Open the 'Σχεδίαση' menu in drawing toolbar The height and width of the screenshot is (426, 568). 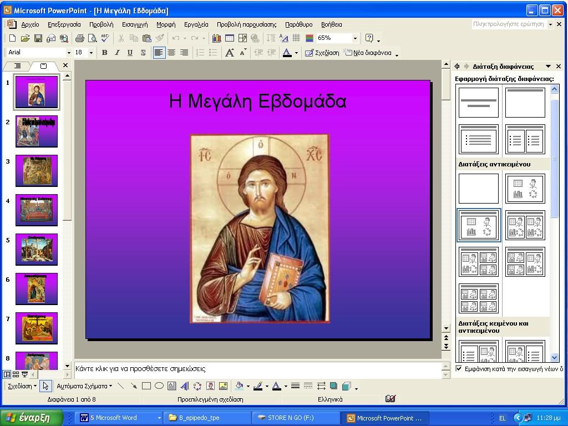pyautogui.click(x=22, y=386)
